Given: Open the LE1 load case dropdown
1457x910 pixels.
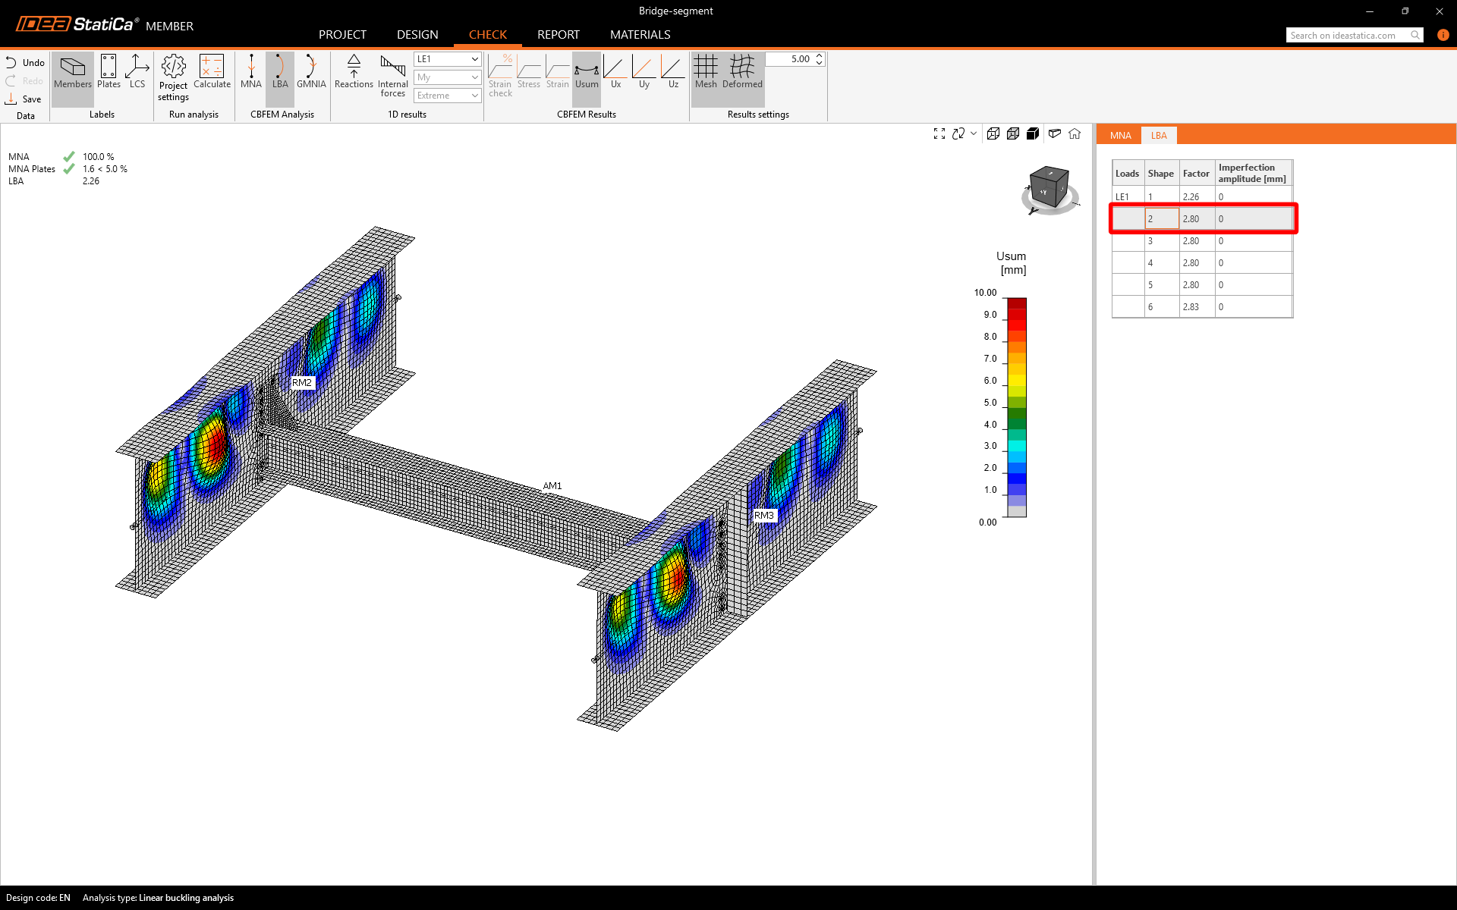Looking at the screenshot, I should [x=448, y=59].
